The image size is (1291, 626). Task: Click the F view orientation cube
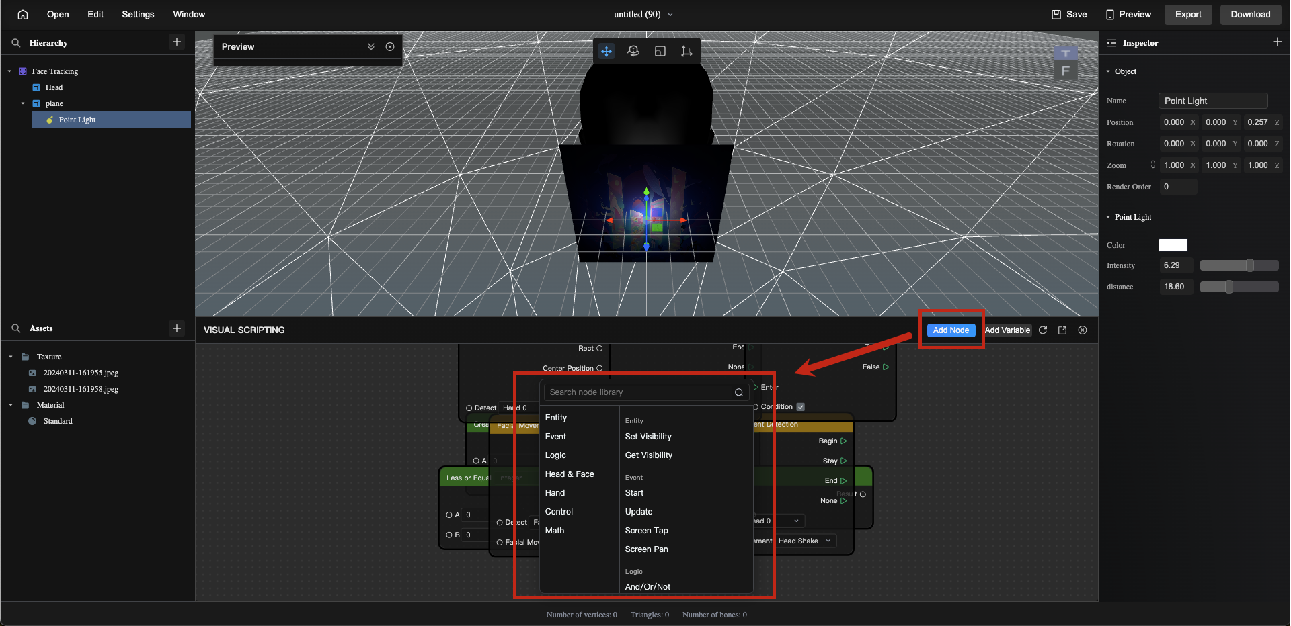coord(1065,71)
